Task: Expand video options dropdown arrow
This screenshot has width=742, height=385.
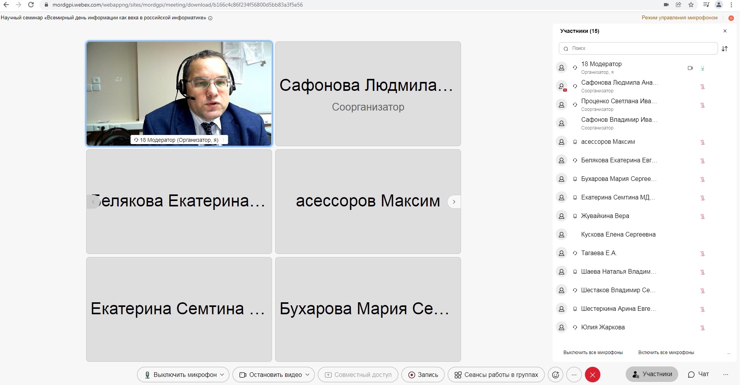Action: (x=307, y=375)
